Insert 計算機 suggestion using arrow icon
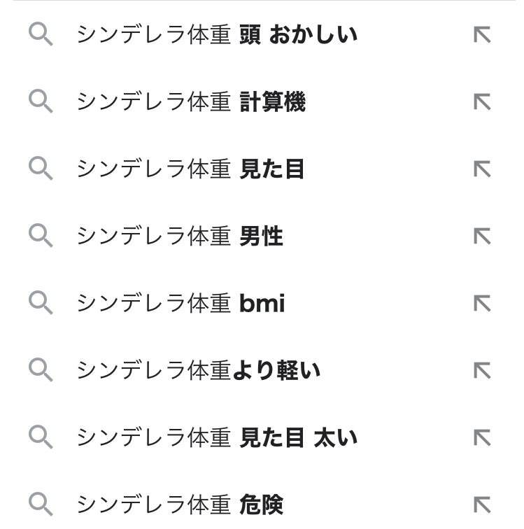This screenshot has height=529, width=524. coord(482,102)
